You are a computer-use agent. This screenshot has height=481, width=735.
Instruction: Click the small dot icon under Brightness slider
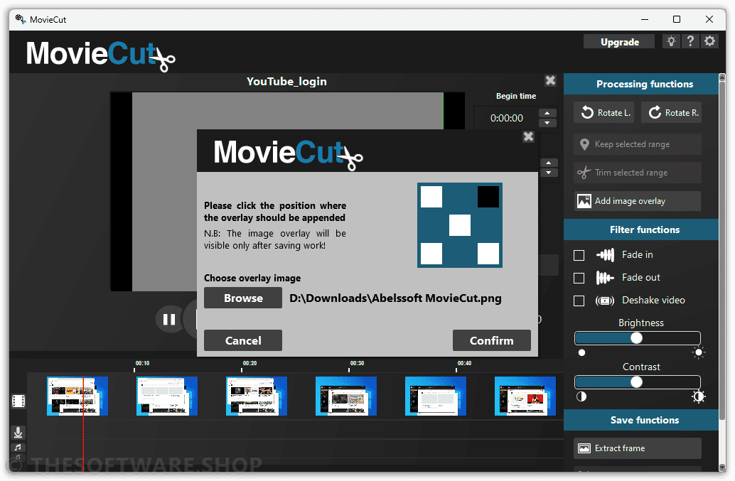(x=581, y=352)
